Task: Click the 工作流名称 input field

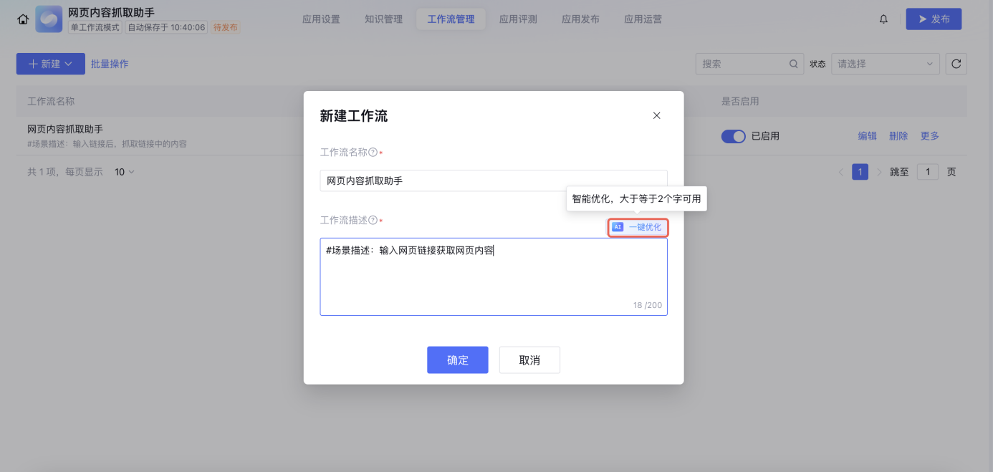Action: [x=493, y=180]
